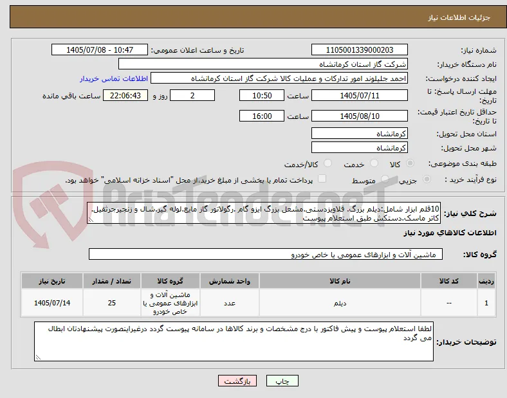Screen dimensions: 507x398
Task: Click the buyer notes text area
Action: 234,341
